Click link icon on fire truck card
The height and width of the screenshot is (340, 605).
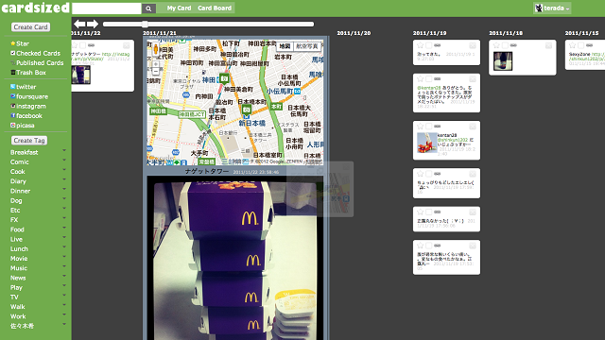(x=437, y=127)
